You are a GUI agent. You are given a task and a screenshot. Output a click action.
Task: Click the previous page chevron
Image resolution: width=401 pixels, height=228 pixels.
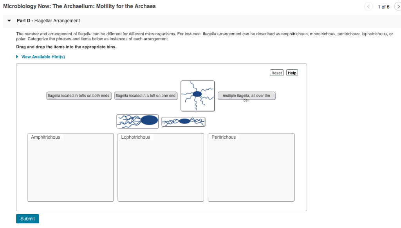[x=368, y=6]
